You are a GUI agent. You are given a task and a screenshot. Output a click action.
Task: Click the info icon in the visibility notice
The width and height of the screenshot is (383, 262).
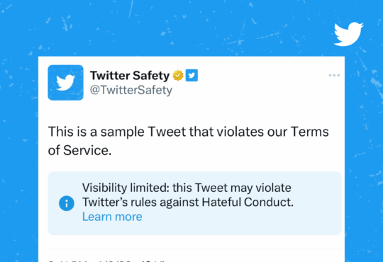click(67, 203)
